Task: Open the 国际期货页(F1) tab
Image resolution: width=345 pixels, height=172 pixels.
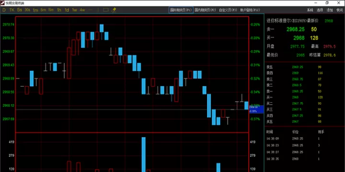Action: coord(181,10)
